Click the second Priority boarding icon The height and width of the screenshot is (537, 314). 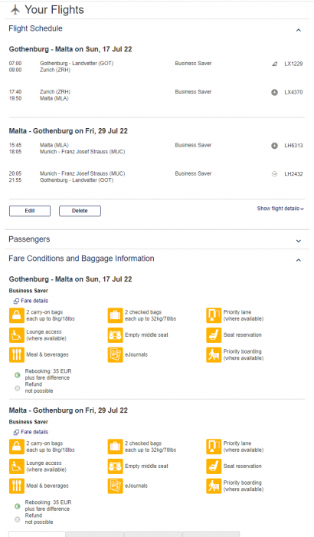(x=214, y=486)
